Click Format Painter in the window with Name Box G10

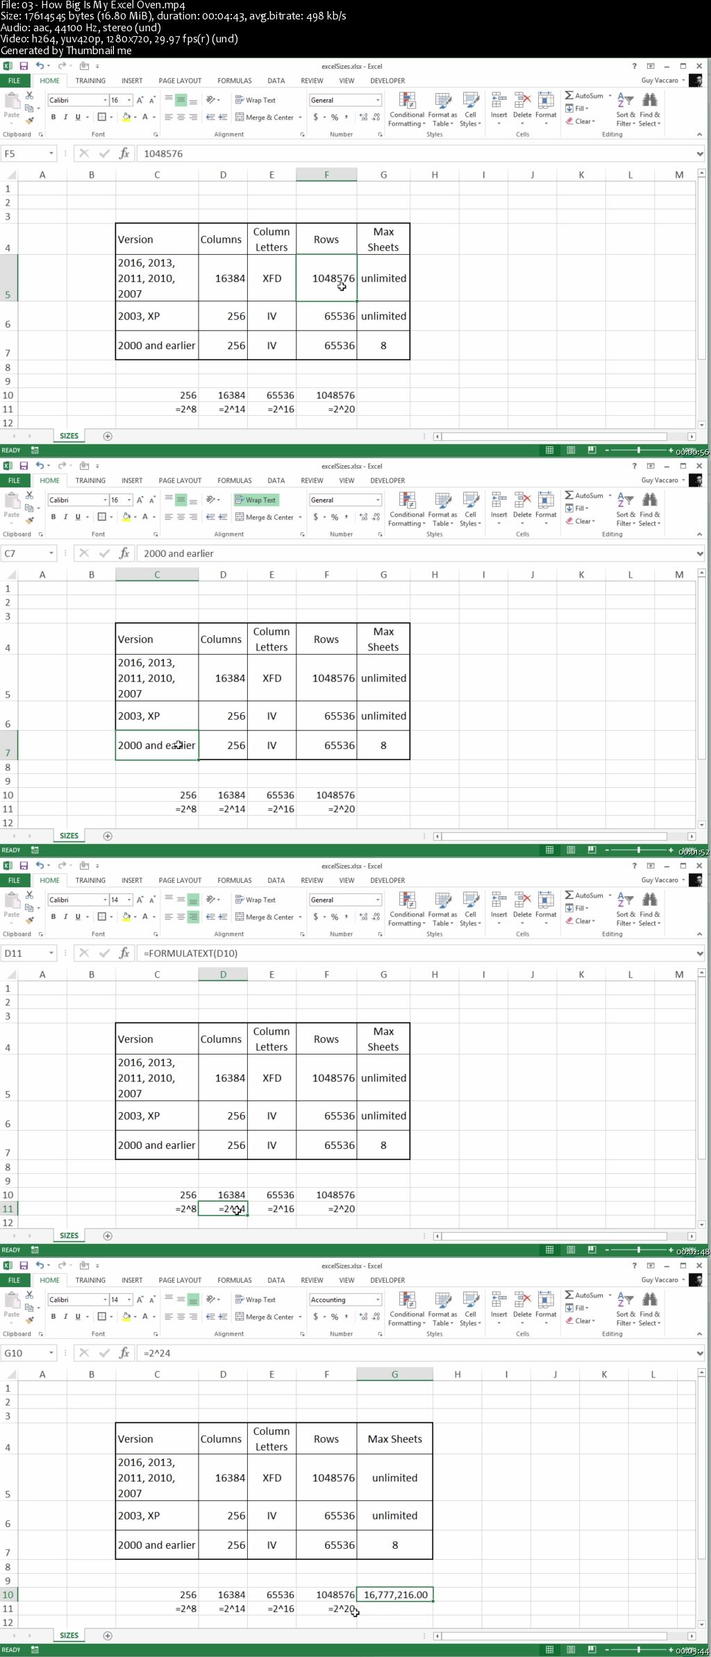(30, 1320)
